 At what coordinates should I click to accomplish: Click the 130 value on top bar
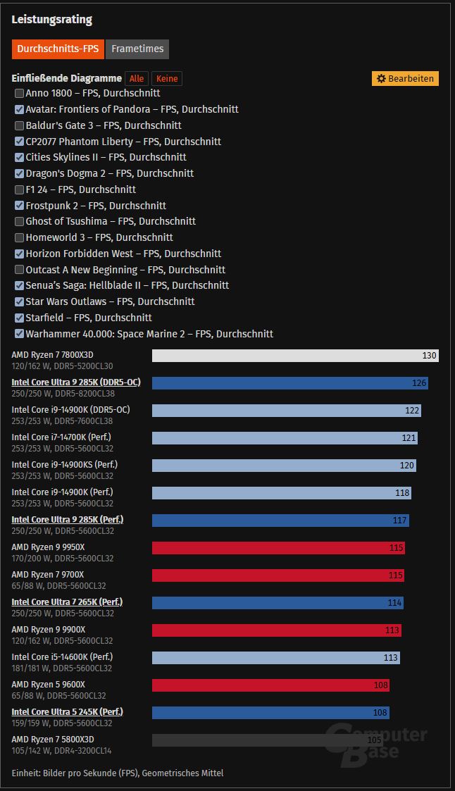point(429,356)
